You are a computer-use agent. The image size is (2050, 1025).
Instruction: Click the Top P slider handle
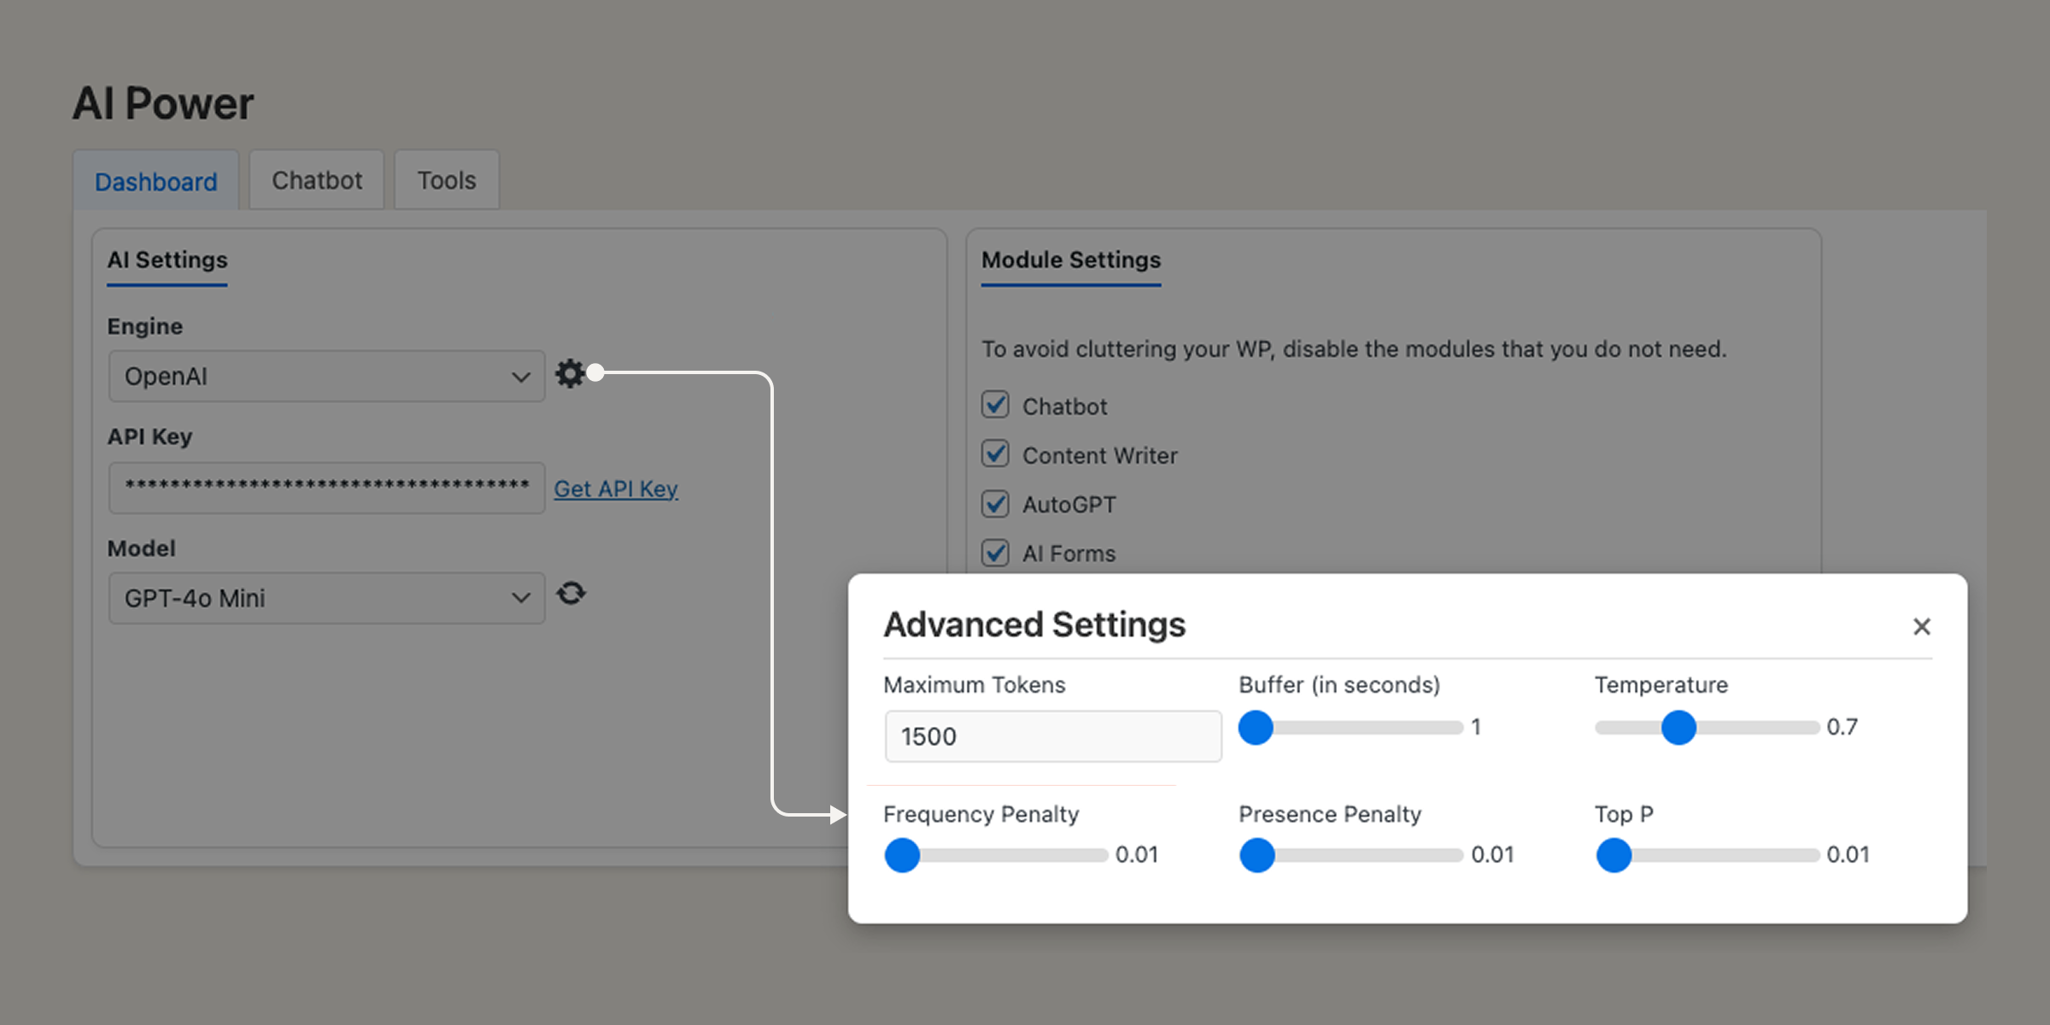(x=1613, y=855)
